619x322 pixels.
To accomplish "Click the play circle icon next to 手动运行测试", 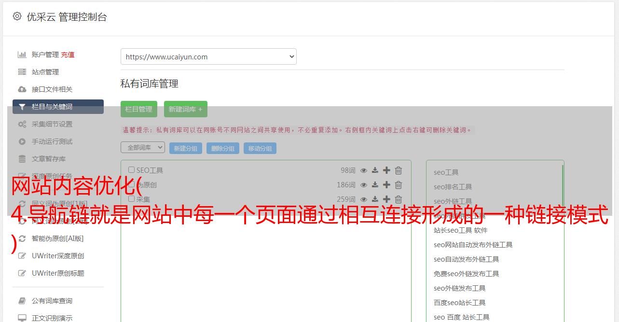I will [x=22, y=141].
